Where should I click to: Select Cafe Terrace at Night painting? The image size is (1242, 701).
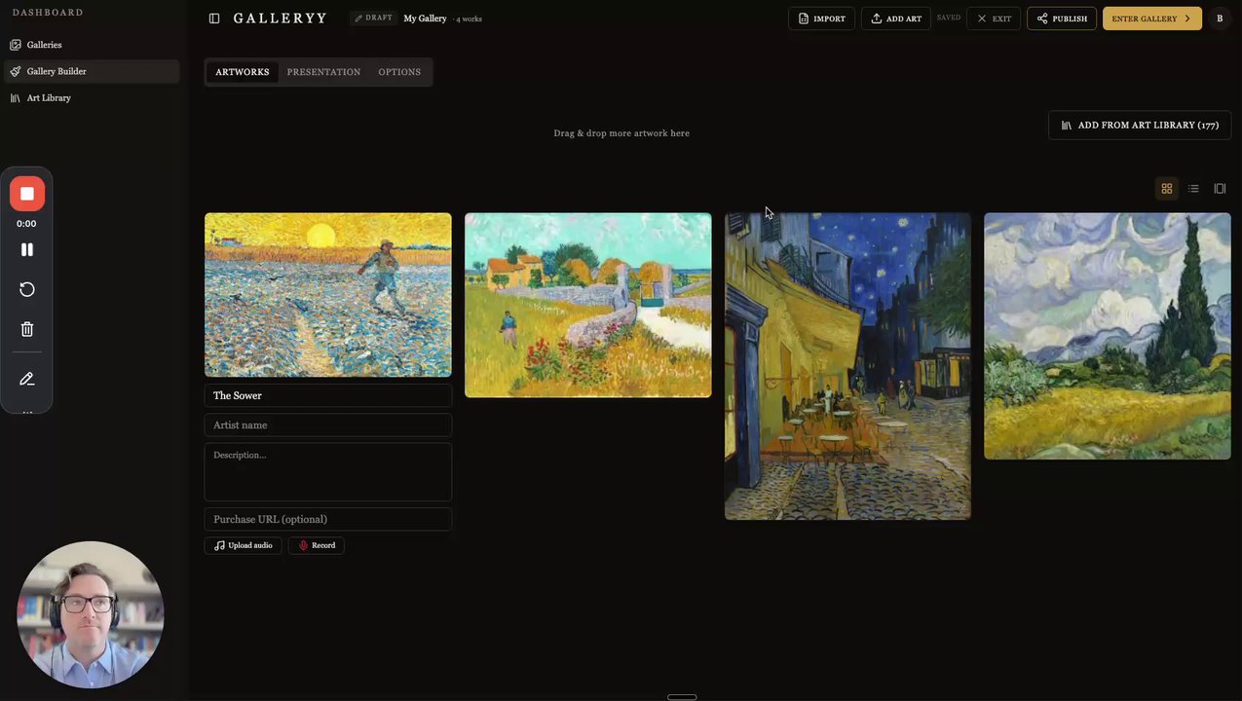point(847,366)
